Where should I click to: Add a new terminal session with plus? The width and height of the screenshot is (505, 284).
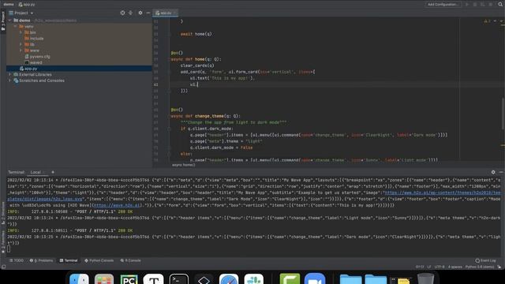pyautogui.click(x=53, y=172)
